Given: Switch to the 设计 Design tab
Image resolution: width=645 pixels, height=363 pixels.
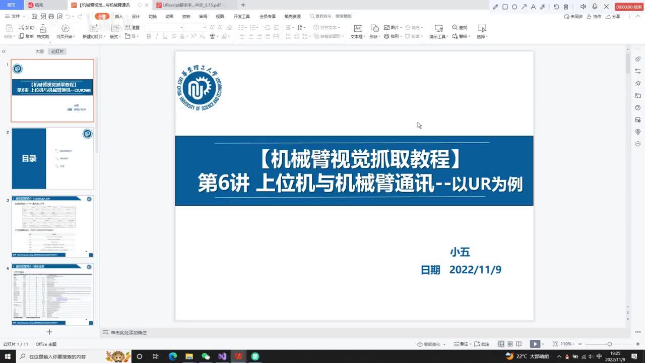Looking at the screenshot, I should [x=136, y=17].
